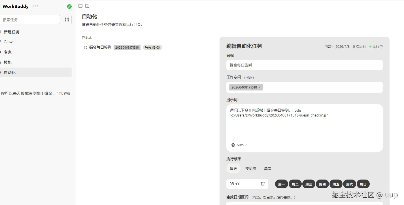Click the 提示词 prompt text area
The image size is (404, 205).
[x=304, y=124]
